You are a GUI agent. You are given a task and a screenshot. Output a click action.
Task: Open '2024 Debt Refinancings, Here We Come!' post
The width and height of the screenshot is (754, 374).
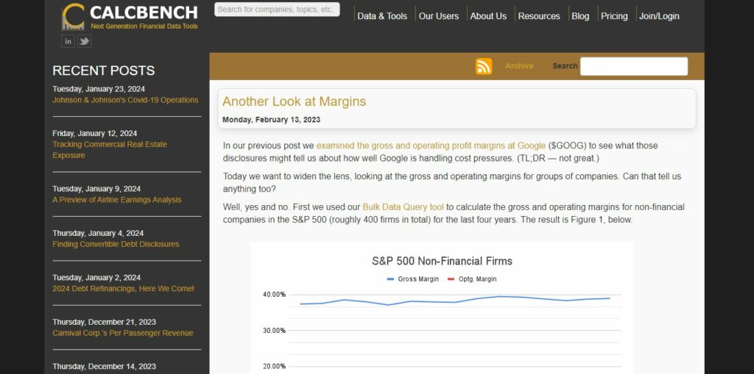pos(123,289)
